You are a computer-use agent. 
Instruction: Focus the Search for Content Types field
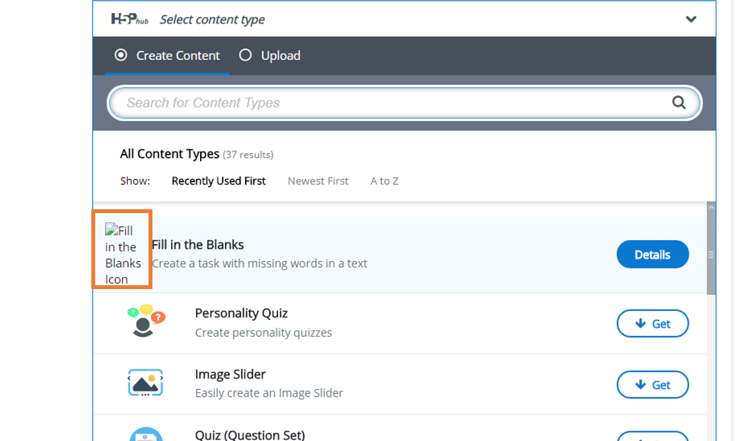click(x=404, y=103)
